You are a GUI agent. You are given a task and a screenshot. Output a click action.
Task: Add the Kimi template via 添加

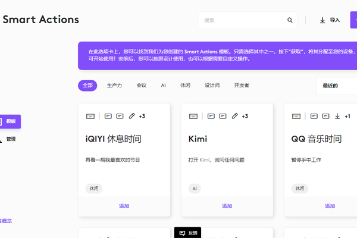click(227, 206)
